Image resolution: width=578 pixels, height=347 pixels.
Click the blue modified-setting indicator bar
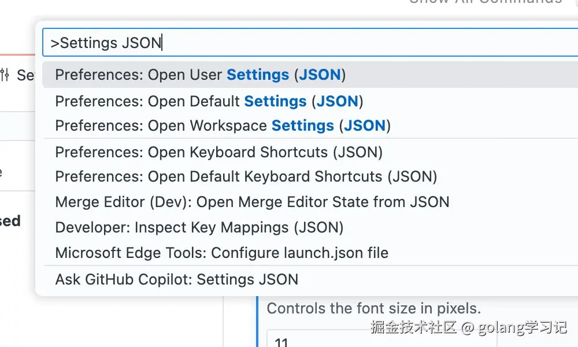[x=258, y=321]
